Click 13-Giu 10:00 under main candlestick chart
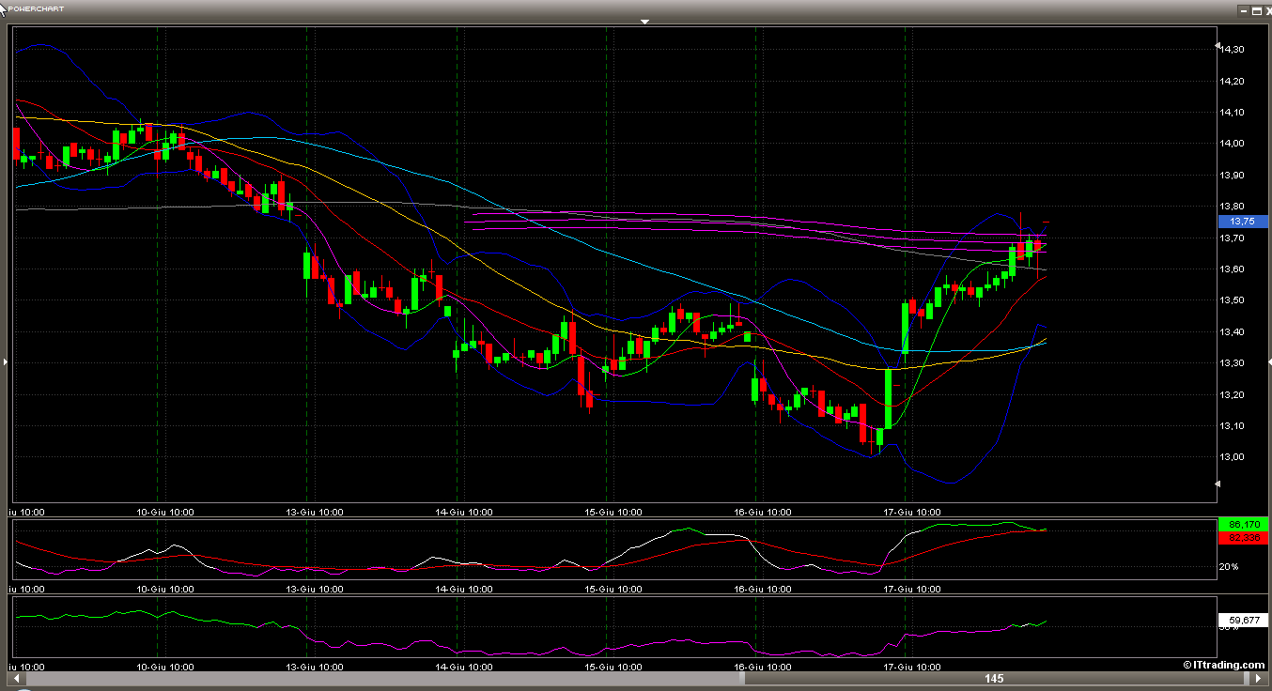The width and height of the screenshot is (1272, 691). 315,512
